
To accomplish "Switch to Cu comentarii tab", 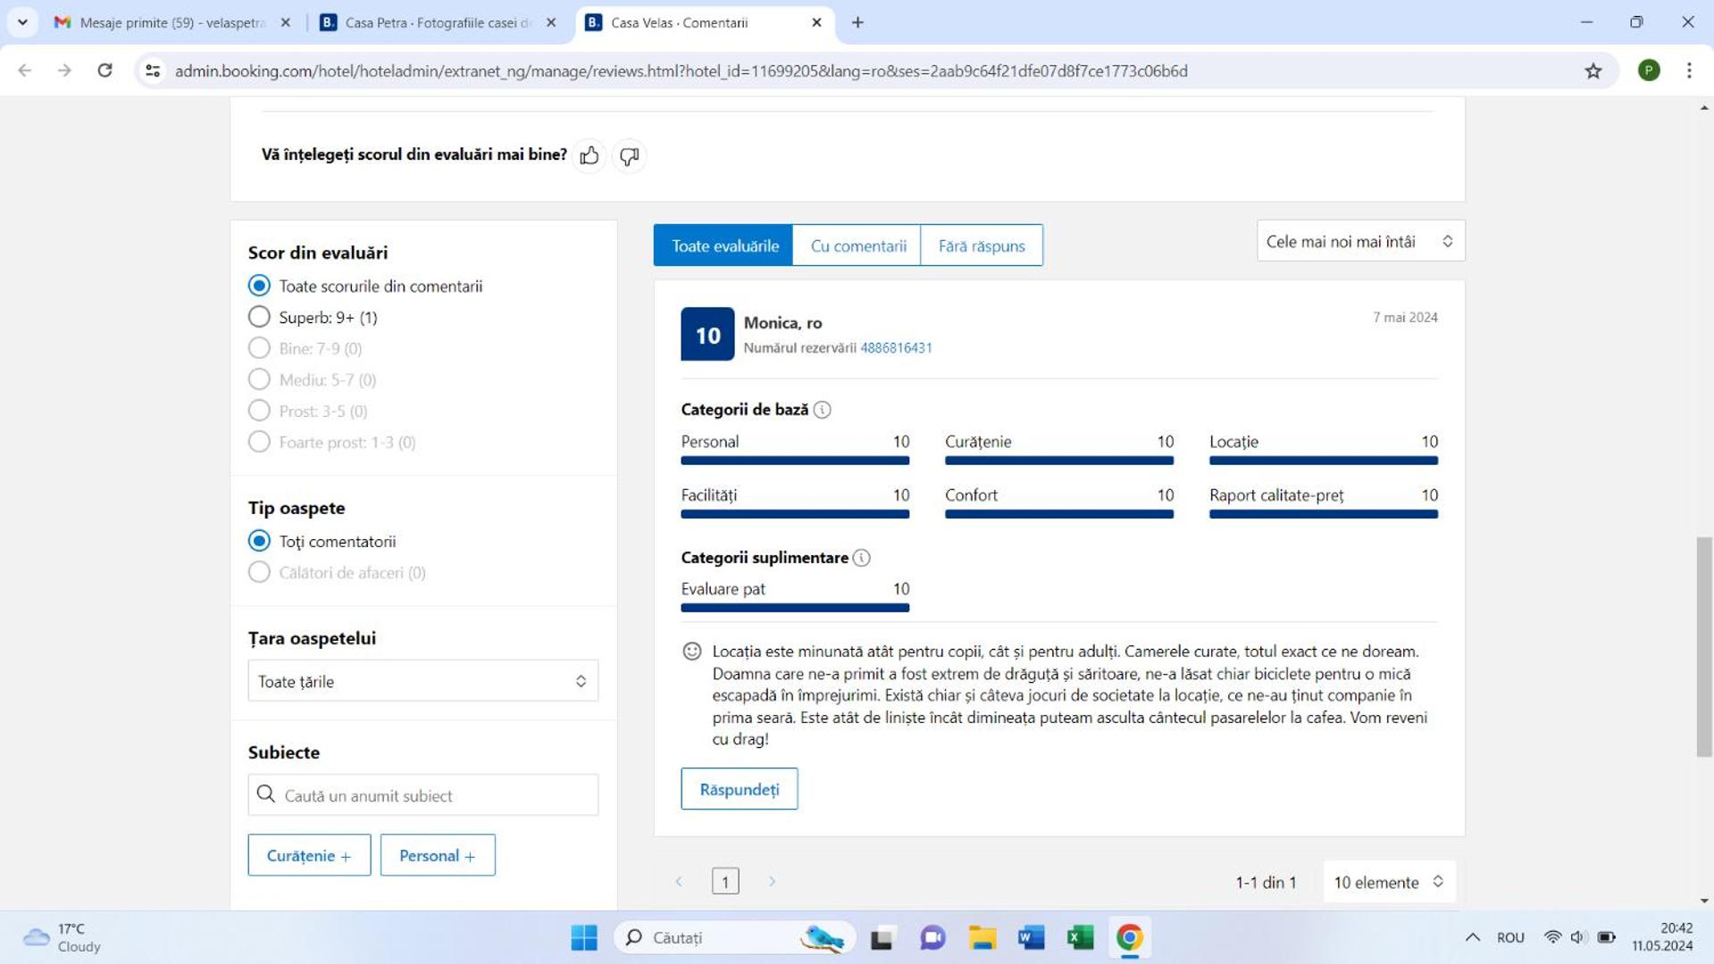I will tap(857, 245).
